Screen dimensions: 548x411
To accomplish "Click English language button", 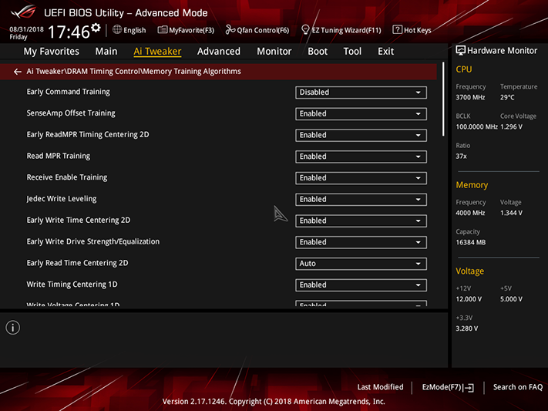I will 129,30.
